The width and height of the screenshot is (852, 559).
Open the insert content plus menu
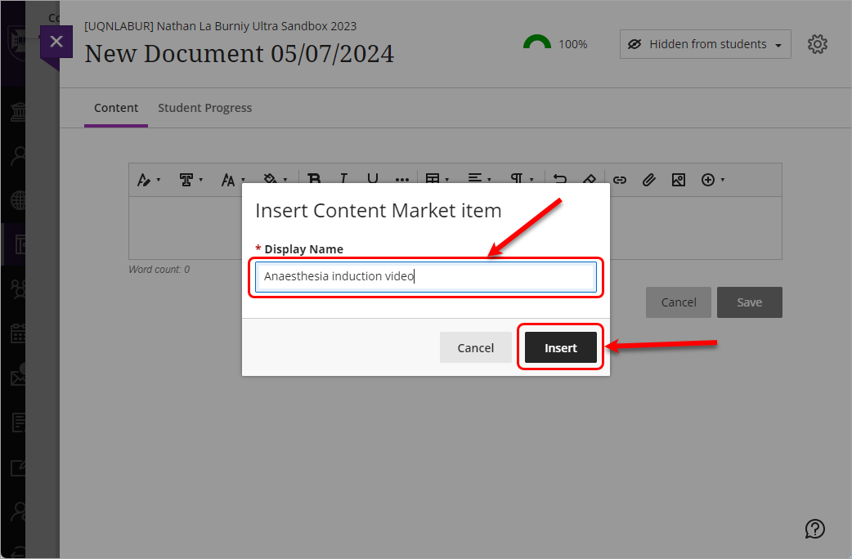click(x=713, y=180)
